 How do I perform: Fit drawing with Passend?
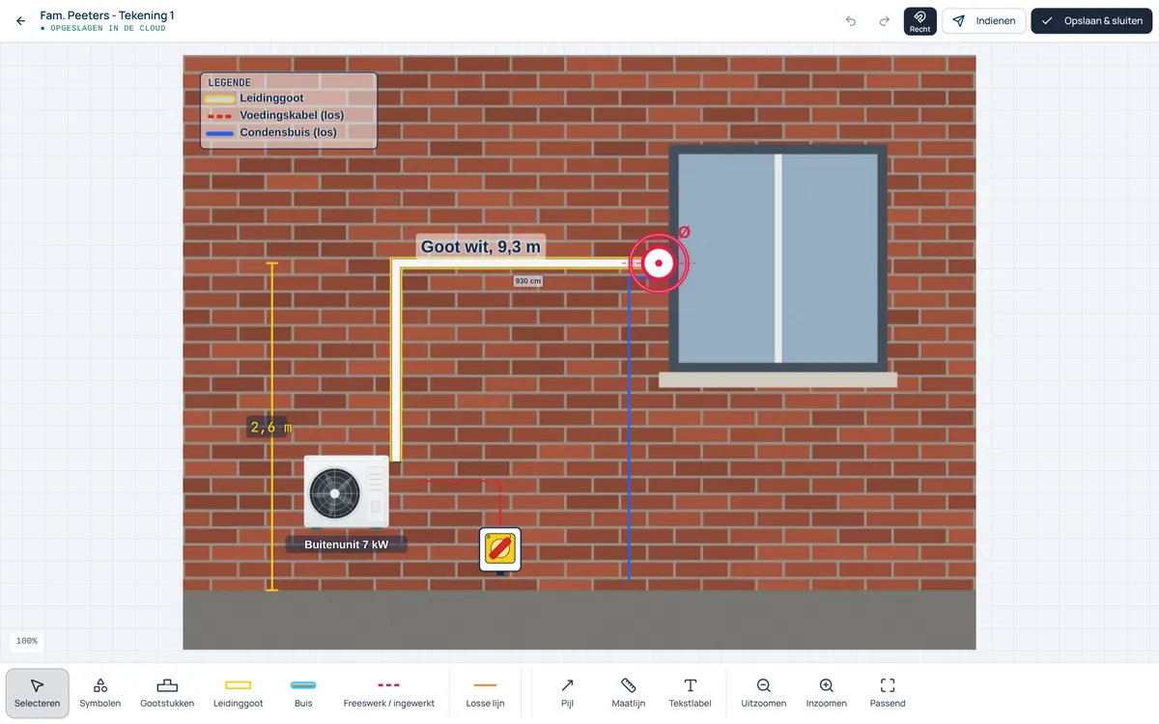coord(888,693)
